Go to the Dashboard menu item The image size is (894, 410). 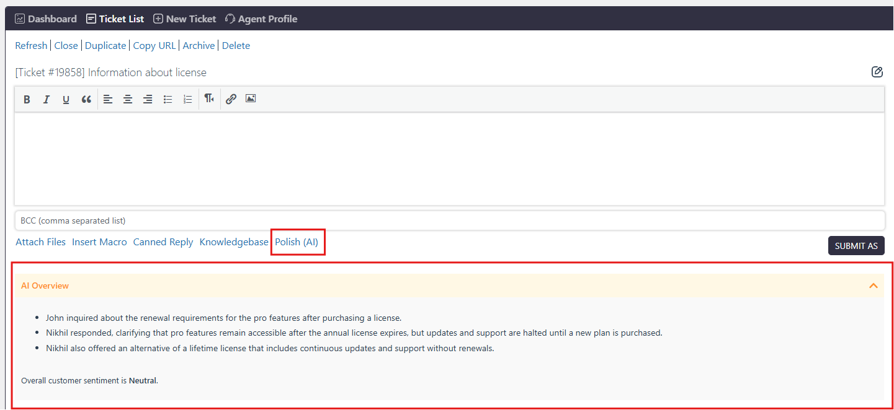click(x=46, y=19)
